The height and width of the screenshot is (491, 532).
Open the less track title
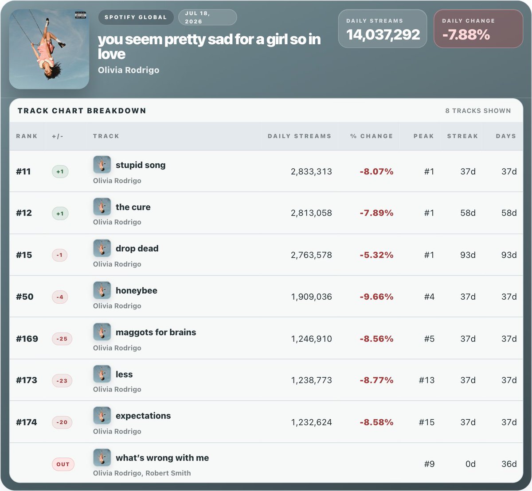pyautogui.click(x=124, y=374)
